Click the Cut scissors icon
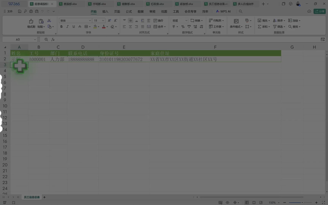Screen dimensions: 328x205 [49, 20]
